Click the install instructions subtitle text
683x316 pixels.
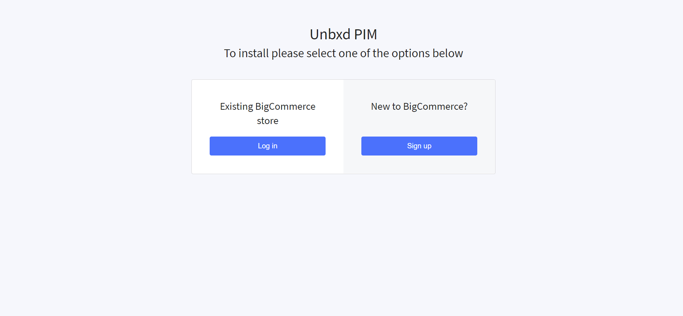pos(343,53)
